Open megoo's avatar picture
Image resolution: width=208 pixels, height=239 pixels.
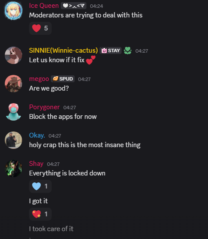[x=13, y=84]
